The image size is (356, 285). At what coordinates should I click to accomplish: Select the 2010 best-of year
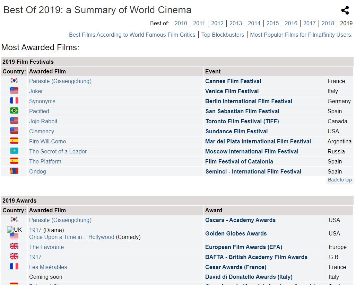pyautogui.click(x=181, y=23)
